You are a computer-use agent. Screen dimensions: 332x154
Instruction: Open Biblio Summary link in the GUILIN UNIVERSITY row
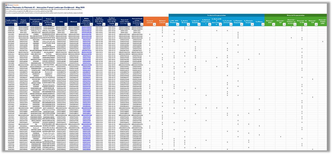[x=86, y=67]
